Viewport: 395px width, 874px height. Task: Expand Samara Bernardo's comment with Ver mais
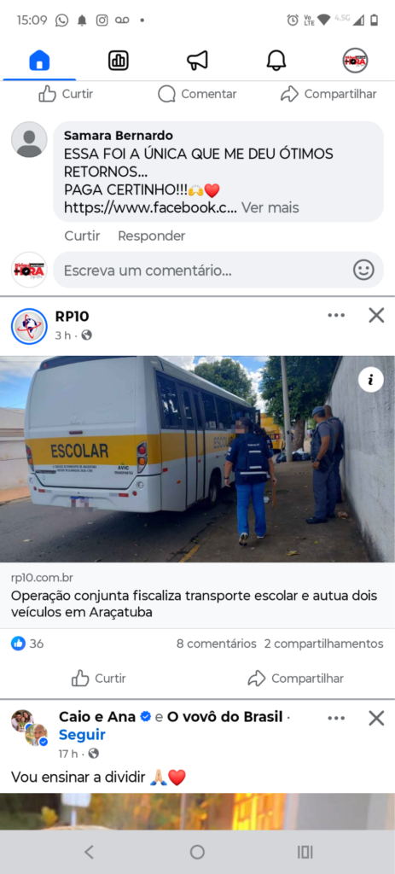point(270,208)
